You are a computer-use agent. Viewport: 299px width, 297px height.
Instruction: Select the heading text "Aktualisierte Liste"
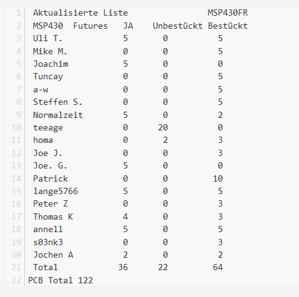(81, 13)
